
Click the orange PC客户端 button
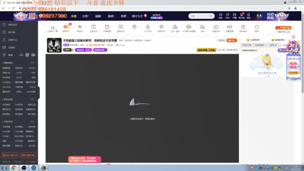click(283, 28)
